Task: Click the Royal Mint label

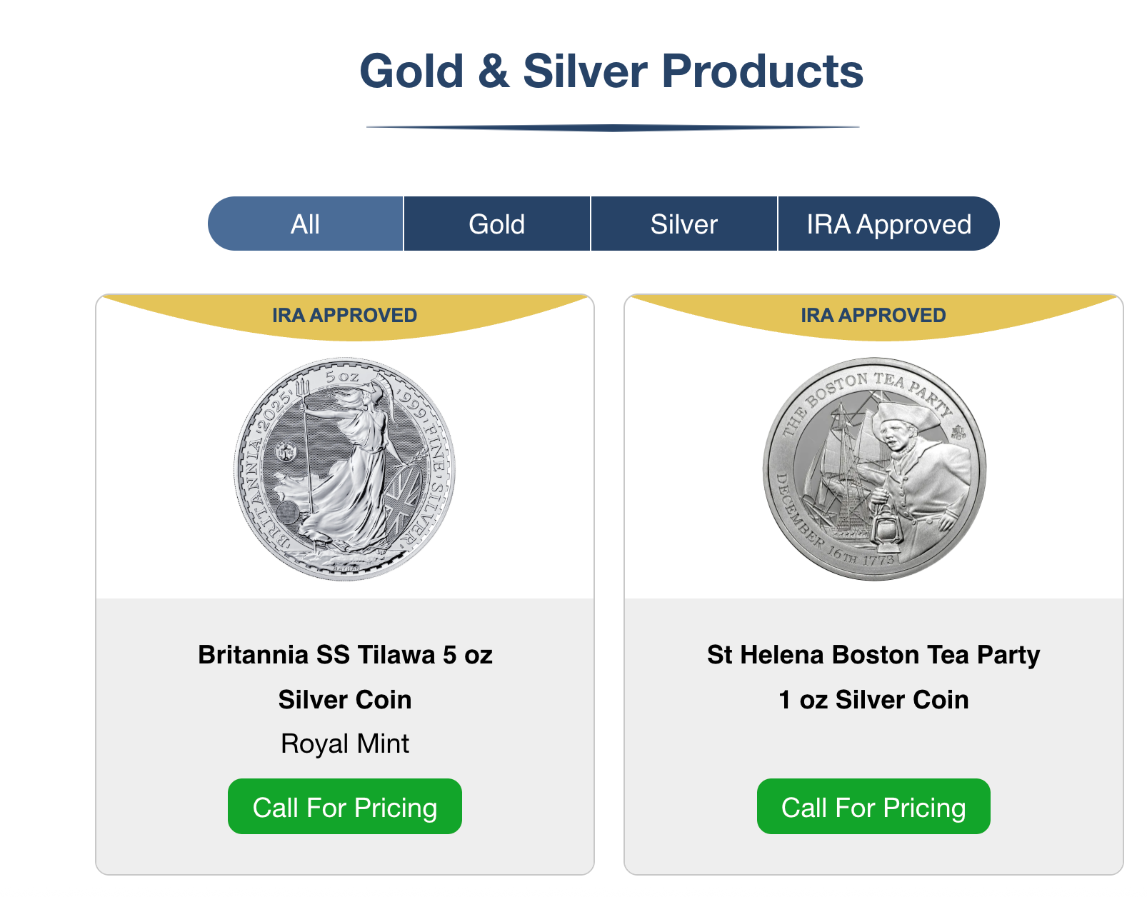Action: (345, 743)
